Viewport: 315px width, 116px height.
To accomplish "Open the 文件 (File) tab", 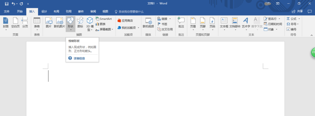I will (7, 11).
